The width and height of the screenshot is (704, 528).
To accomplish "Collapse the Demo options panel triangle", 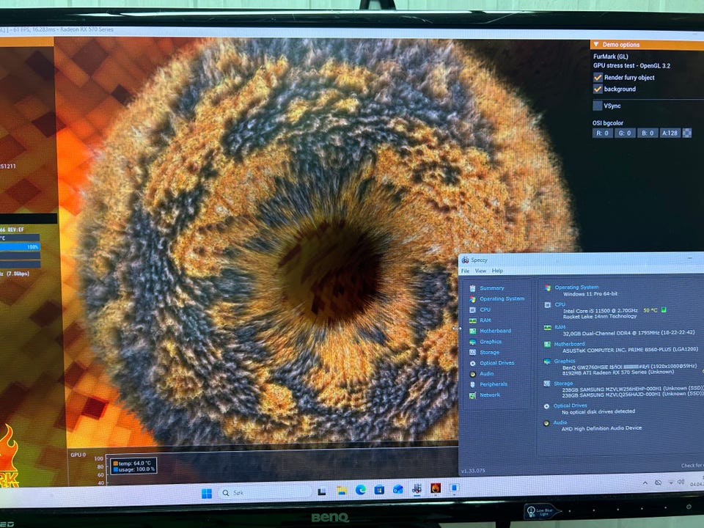I will (x=595, y=45).
